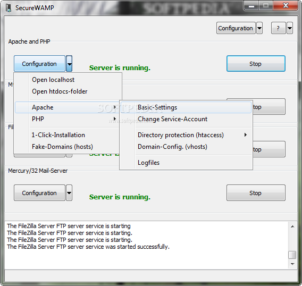Stop the Mercury/32 Mail-Server

click(256, 193)
